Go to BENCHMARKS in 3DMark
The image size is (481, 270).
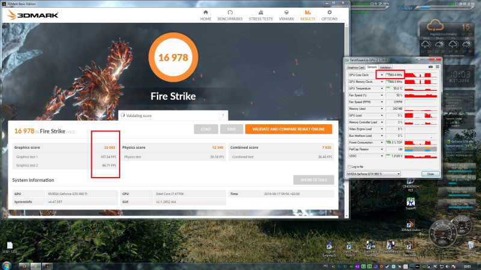(x=230, y=16)
